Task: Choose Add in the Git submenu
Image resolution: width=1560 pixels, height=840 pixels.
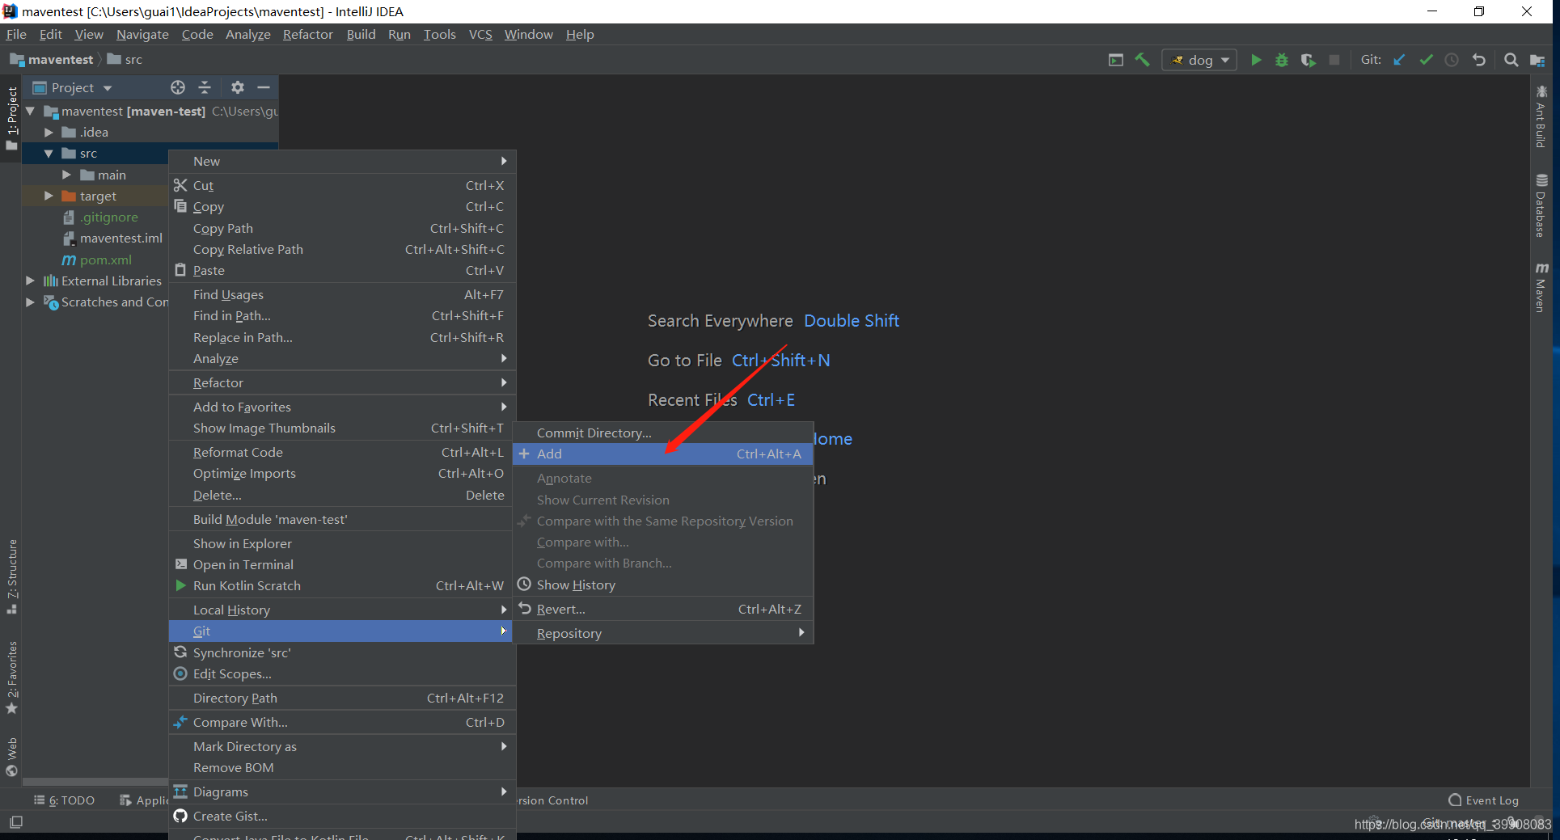Action: tap(662, 454)
